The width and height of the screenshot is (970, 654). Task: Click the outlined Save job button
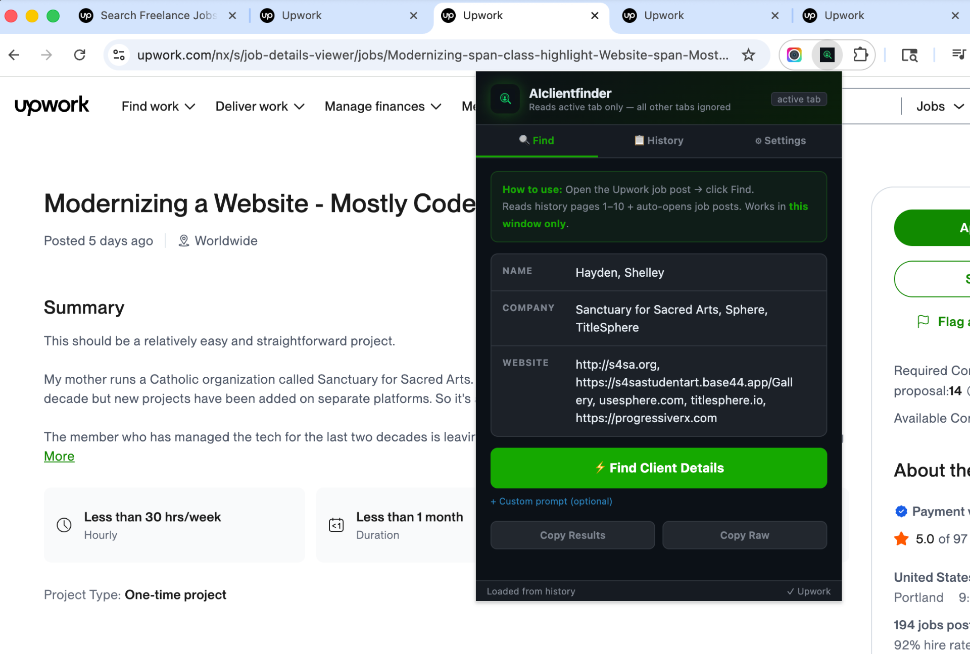pyautogui.click(x=932, y=279)
